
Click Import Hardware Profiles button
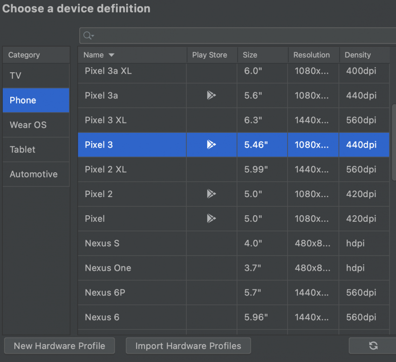pos(188,346)
